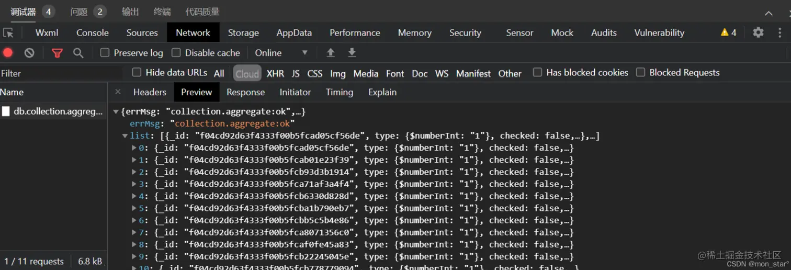Open the Online throttling dropdown

281,53
